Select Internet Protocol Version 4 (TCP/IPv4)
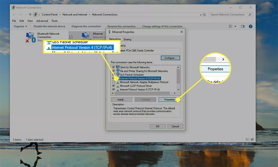The width and height of the screenshot is (278, 167). [x=140, y=78]
